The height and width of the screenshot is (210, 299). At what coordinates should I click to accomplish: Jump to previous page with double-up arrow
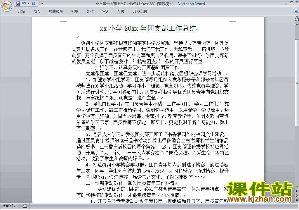(x=297, y=191)
